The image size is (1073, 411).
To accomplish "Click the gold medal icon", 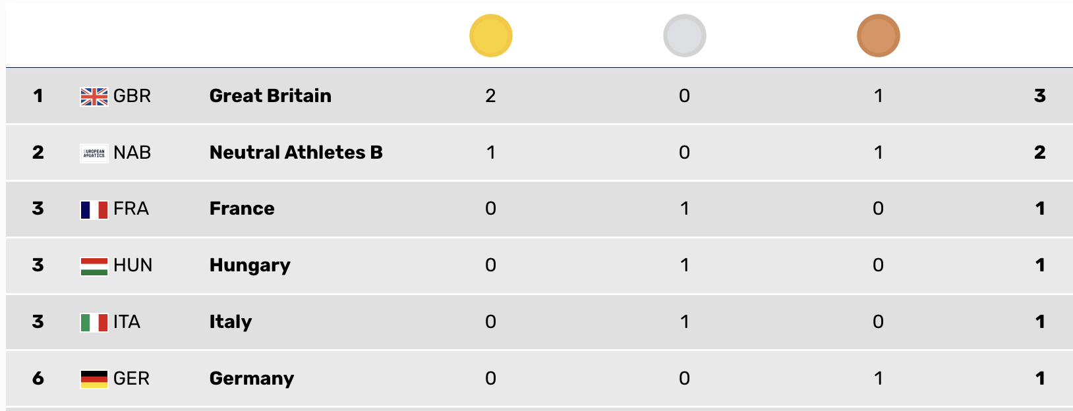I will pyautogui.click(x=491, y=36).
